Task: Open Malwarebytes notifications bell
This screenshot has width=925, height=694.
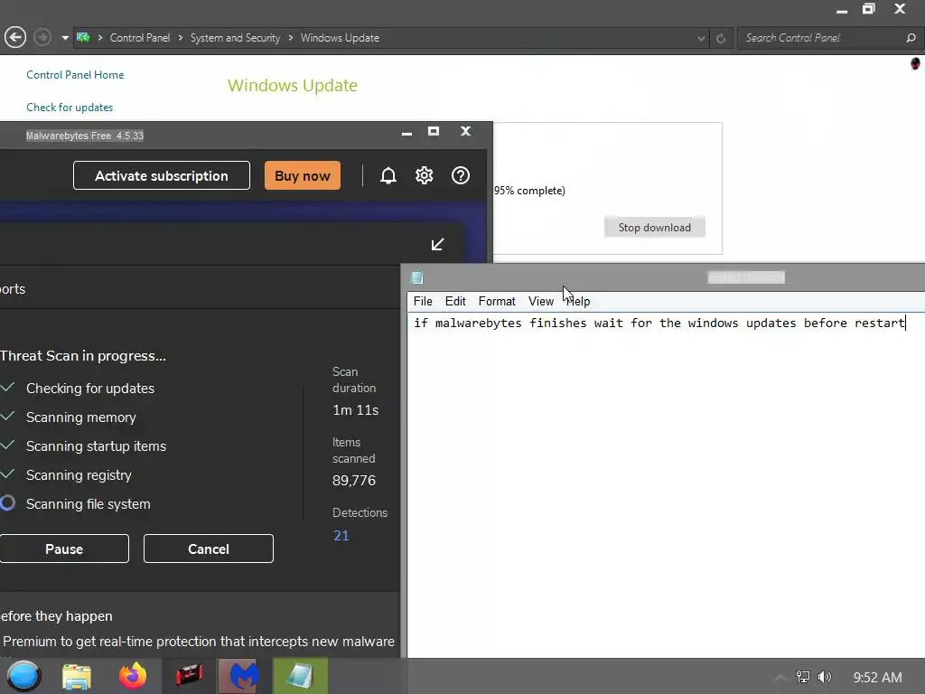Action: pos(388,175)
